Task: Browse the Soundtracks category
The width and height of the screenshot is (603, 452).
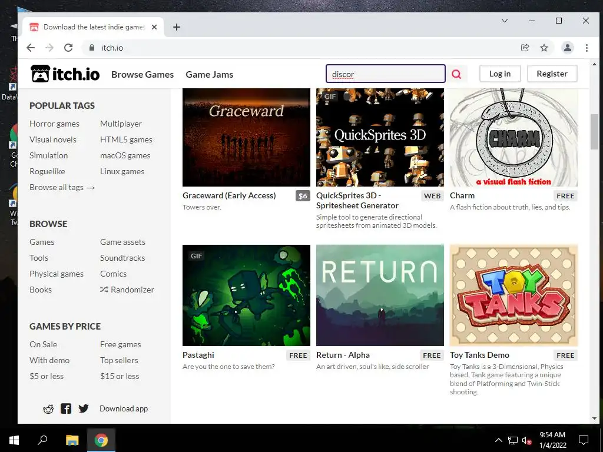Action: pyautogui.click(x=122, y=258)
